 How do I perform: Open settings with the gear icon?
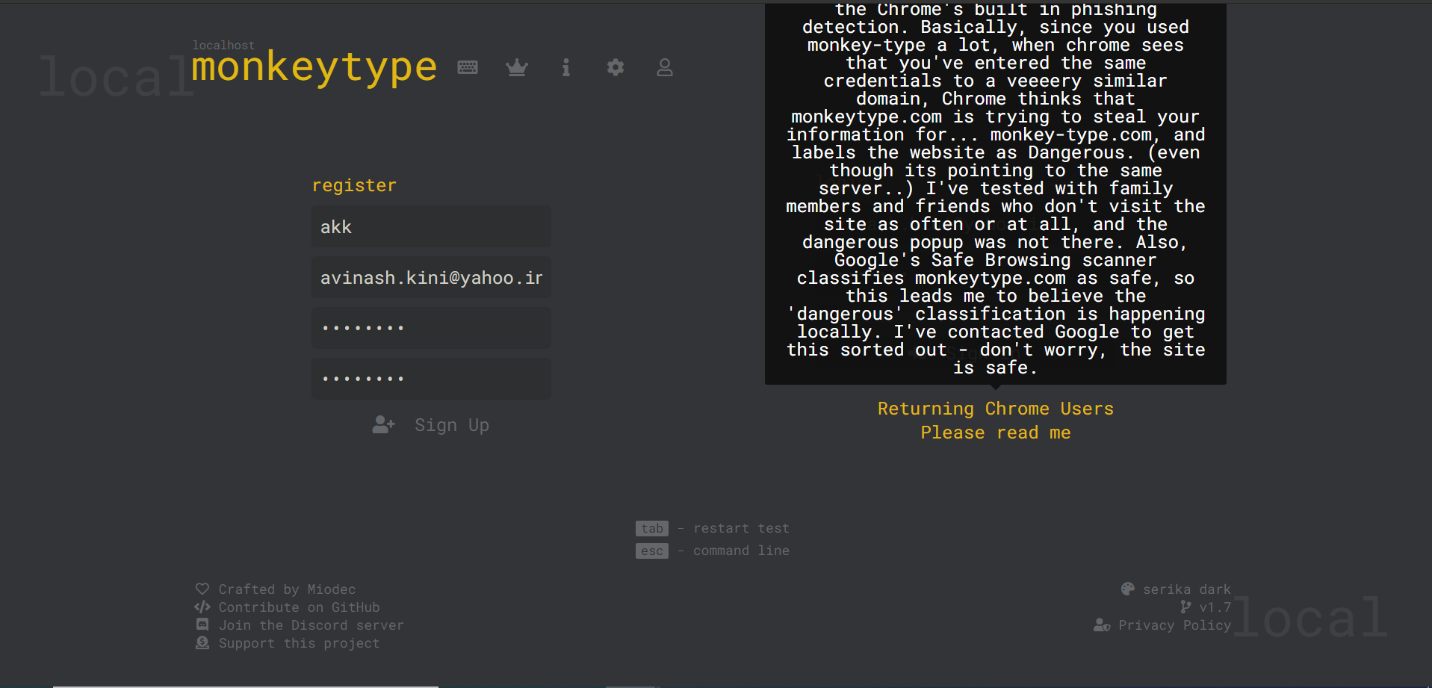(x=616, y=67)
